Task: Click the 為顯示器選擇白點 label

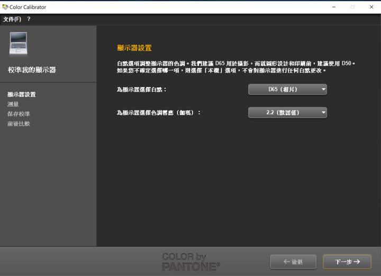Action: click(x=142, y=89)
